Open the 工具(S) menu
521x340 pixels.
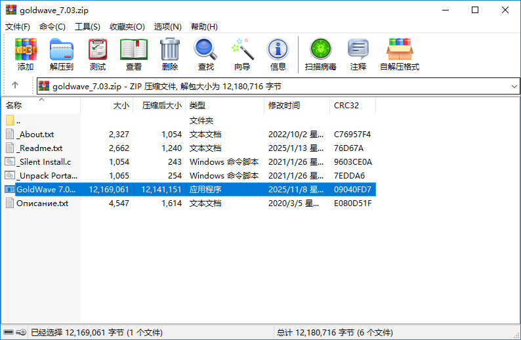(87, 27)
